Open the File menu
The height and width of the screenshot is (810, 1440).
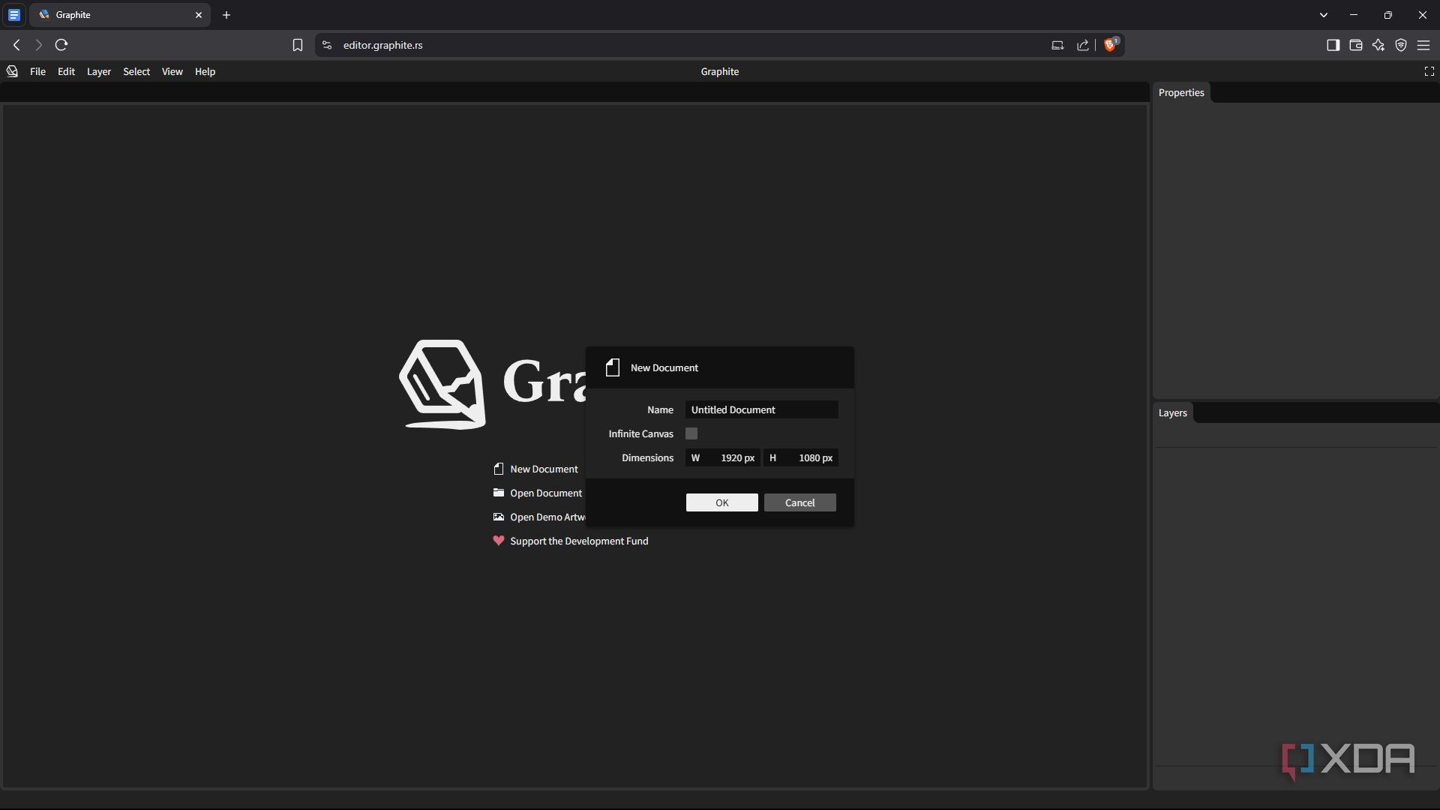coord(37,71)
